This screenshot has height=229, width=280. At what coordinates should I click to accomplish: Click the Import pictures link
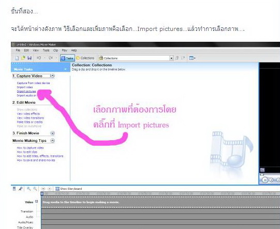26,91
